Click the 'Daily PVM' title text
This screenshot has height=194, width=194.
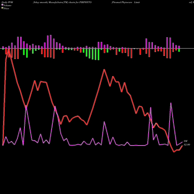pyautogui.click(x=7, y=2)
